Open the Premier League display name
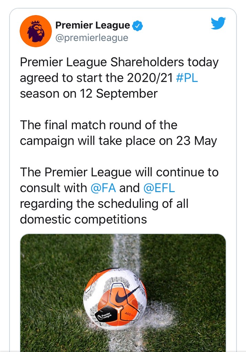246x352 pixels. 93,25
